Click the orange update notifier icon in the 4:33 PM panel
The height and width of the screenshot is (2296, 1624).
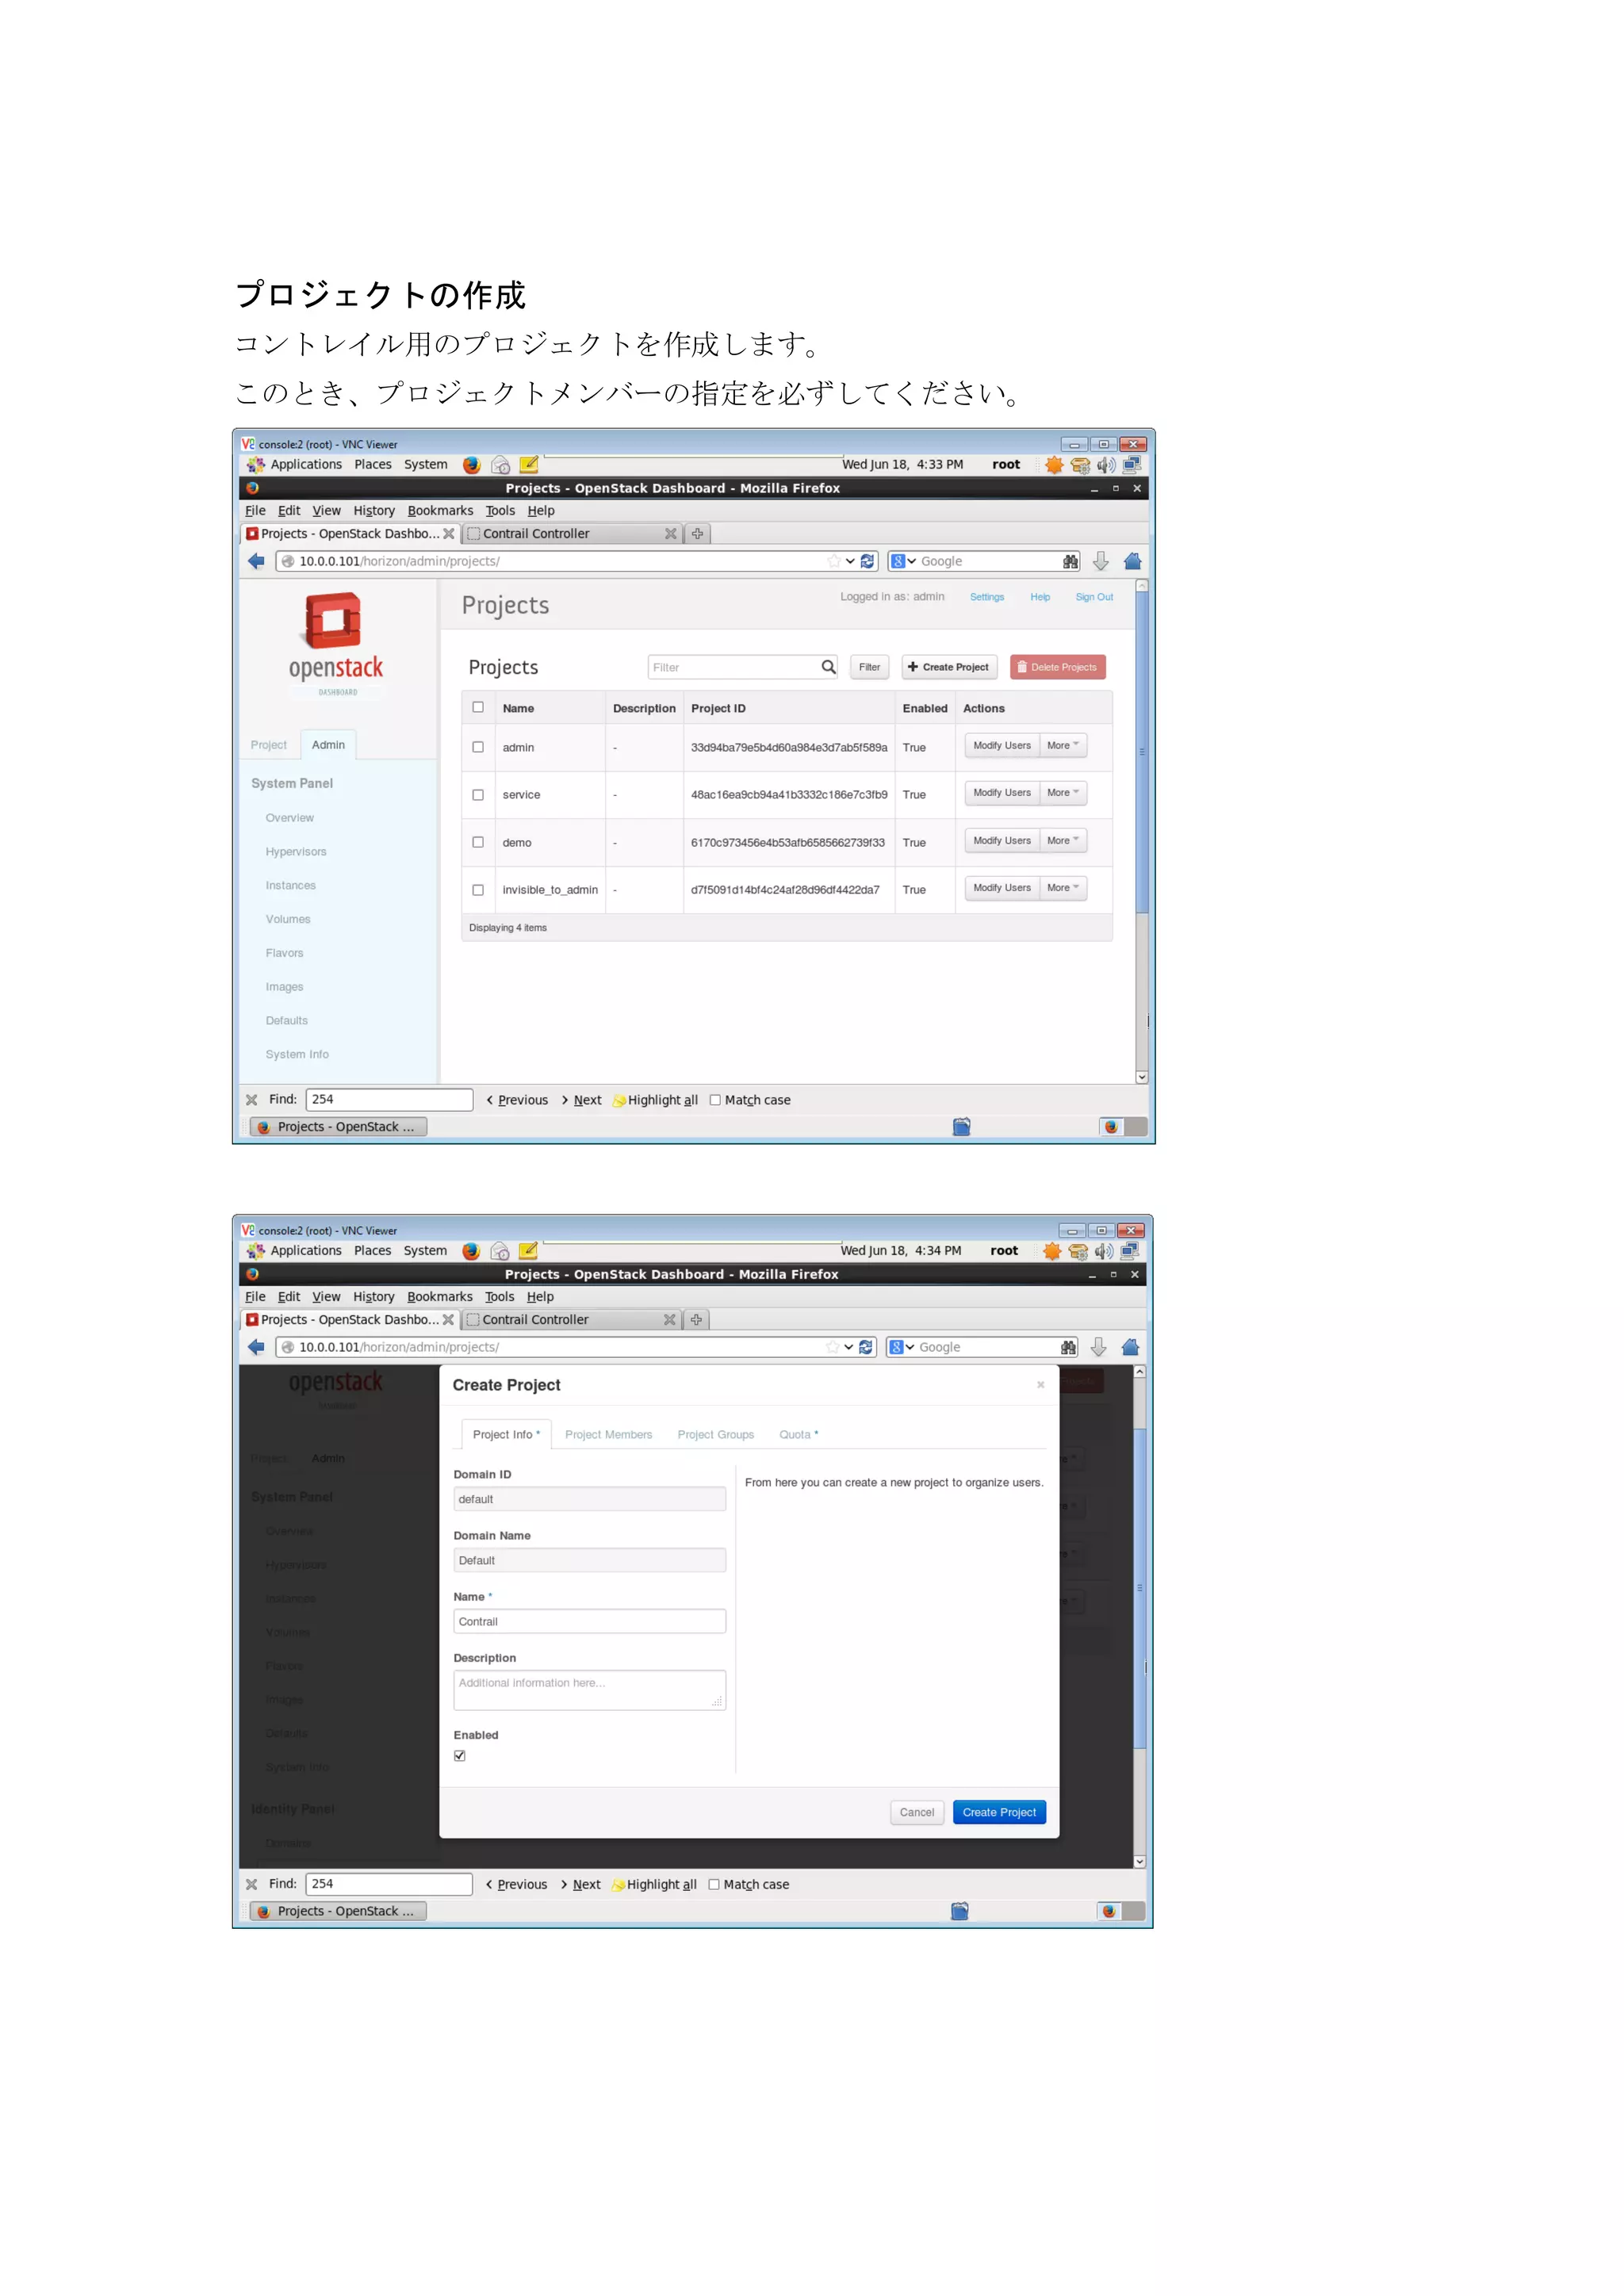(1054, 465)
